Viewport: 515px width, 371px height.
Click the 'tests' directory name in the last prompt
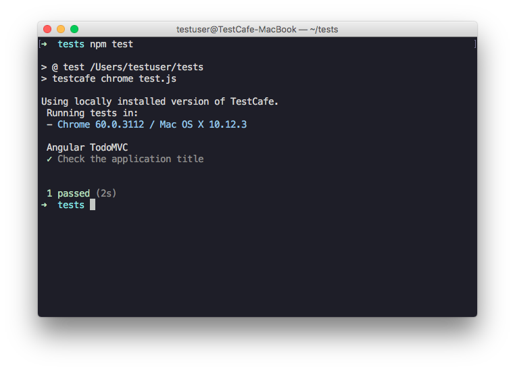(x=71, y=205)
